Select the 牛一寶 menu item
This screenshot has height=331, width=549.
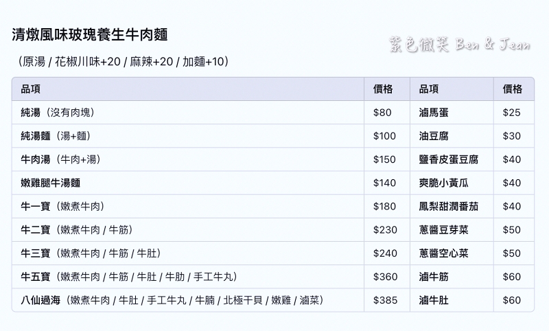click(63, 206)
